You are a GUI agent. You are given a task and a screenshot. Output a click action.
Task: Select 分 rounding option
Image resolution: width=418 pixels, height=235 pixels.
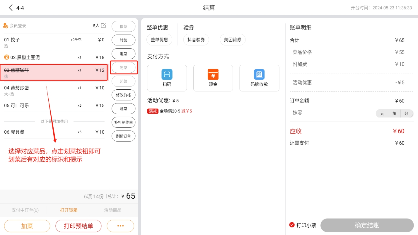tap(406, 113)
